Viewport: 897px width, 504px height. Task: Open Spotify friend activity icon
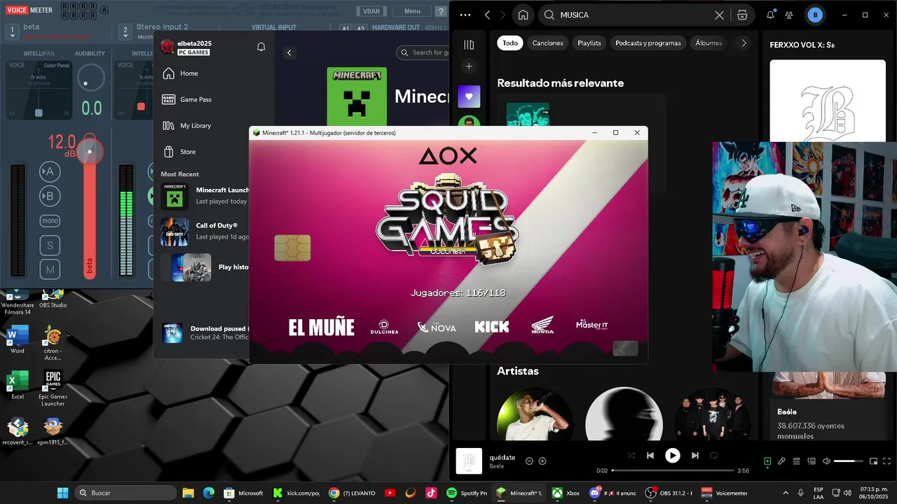point(790,15)
